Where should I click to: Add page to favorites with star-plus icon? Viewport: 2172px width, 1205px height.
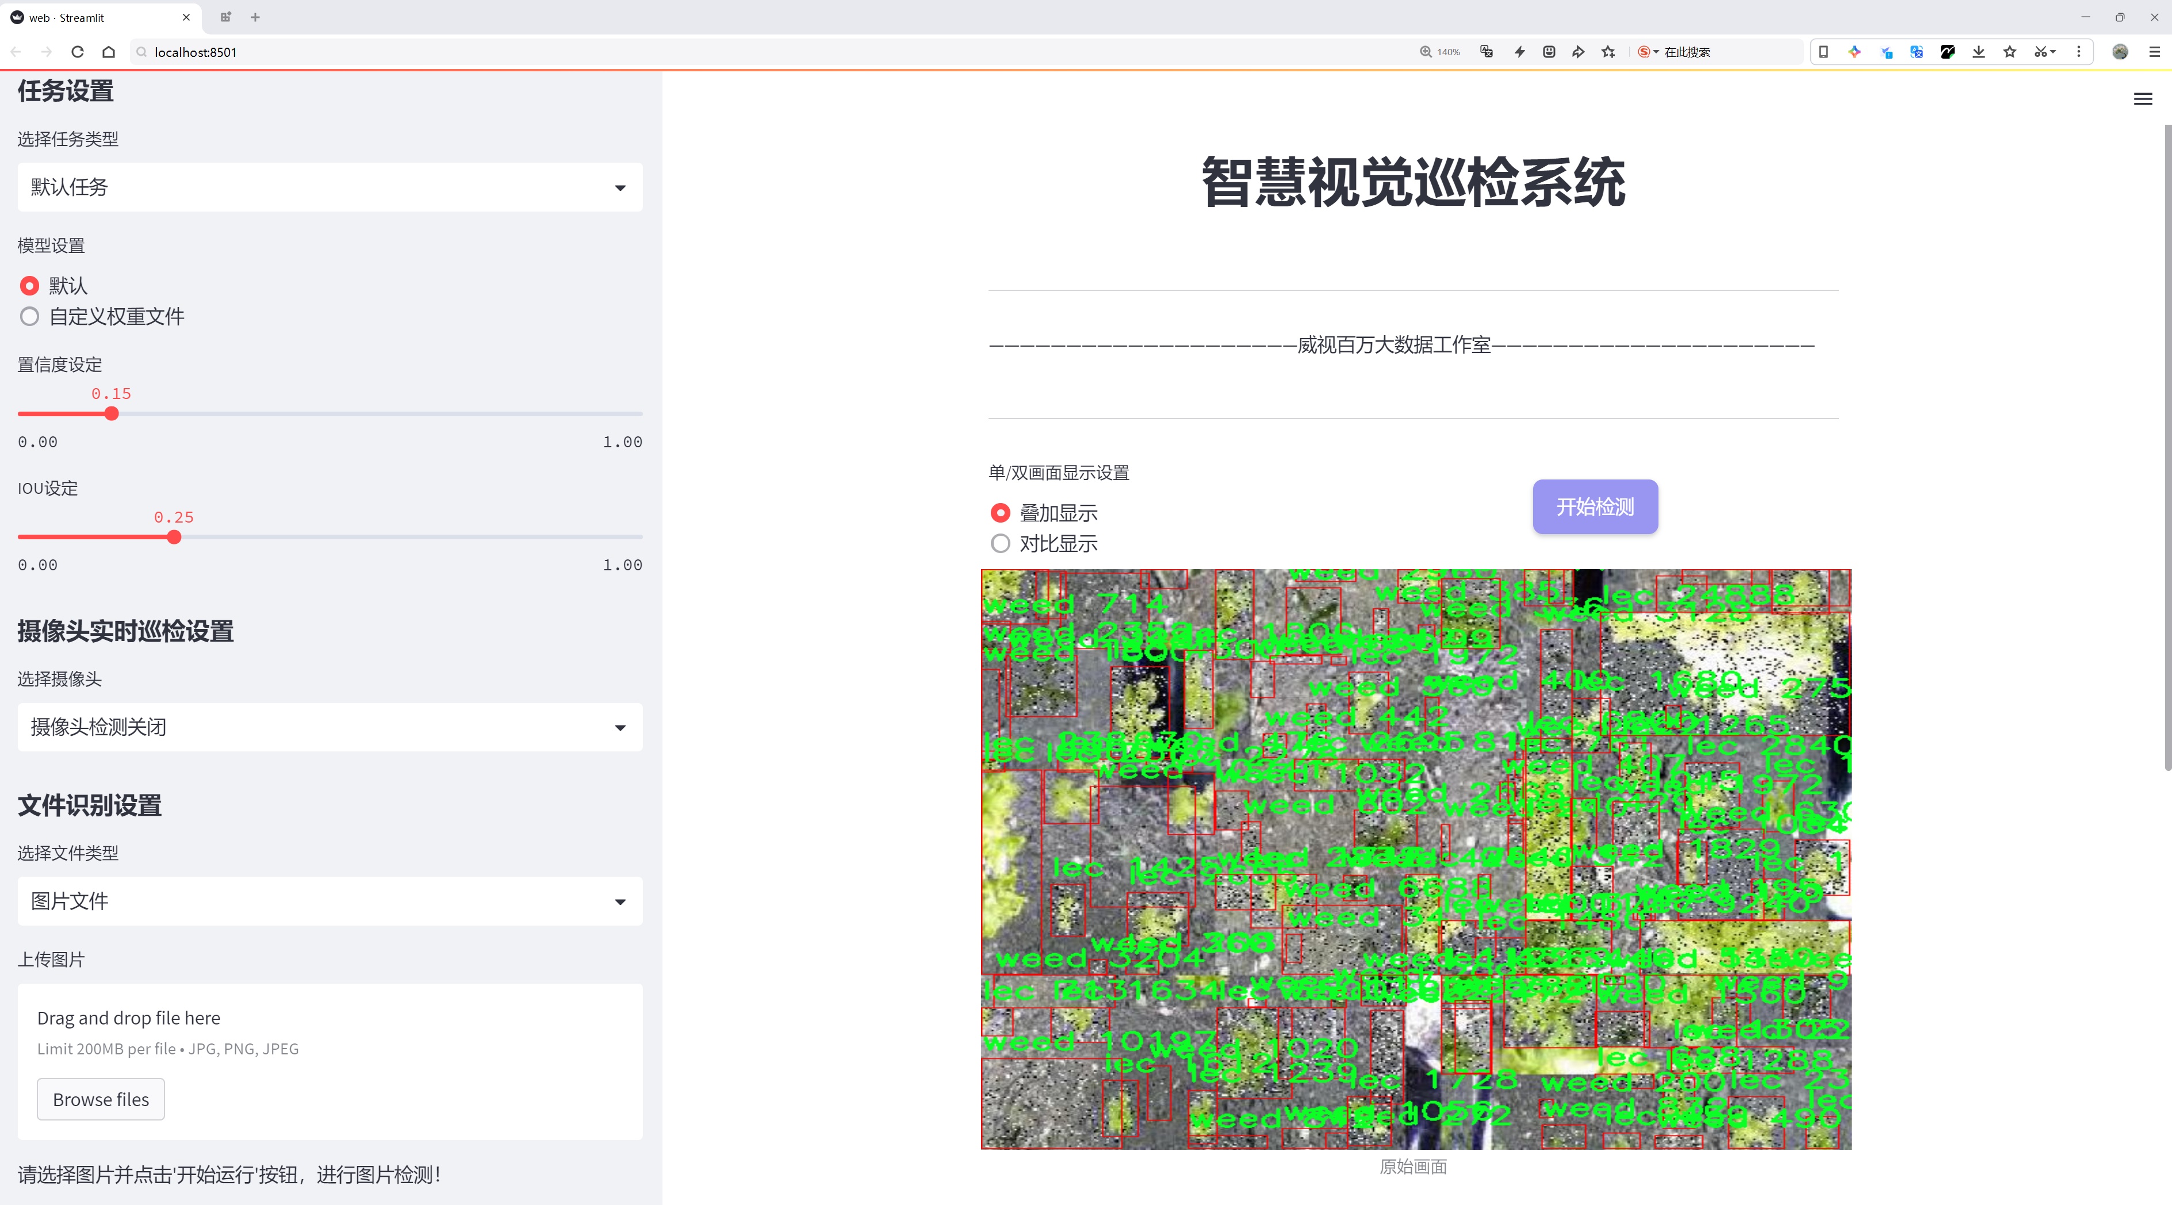(x=1609, y=52)
